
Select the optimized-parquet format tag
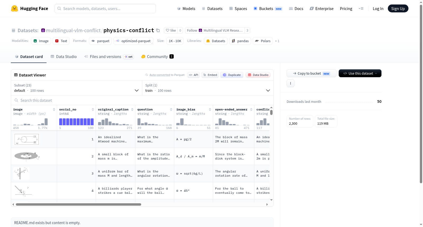(x=133, y=41)
